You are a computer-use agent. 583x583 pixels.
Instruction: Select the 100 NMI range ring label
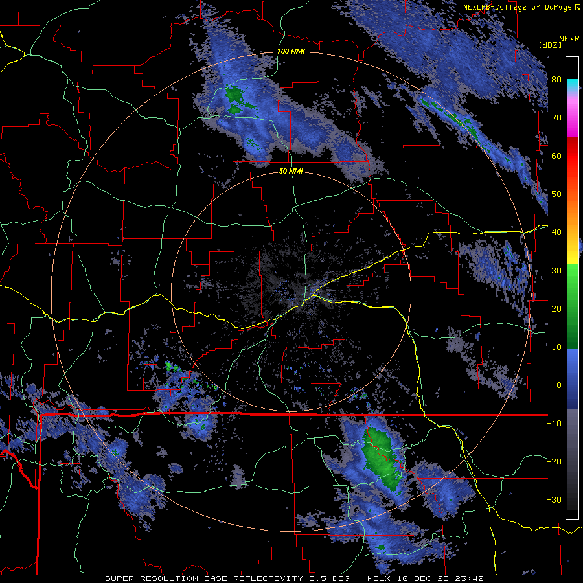click(291, 51)
